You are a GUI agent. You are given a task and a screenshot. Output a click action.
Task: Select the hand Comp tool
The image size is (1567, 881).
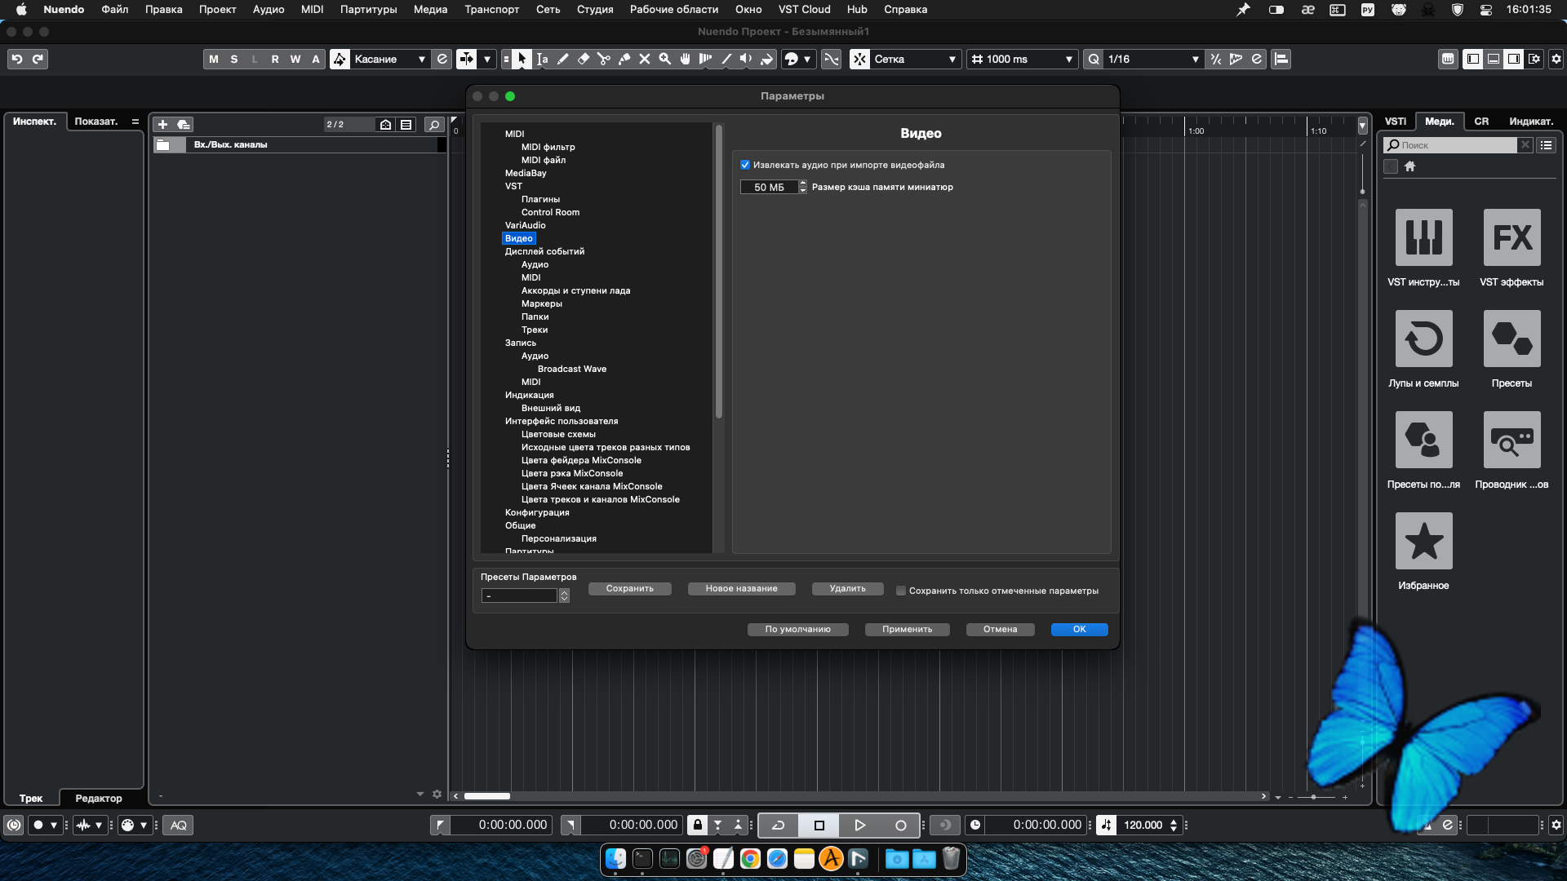(686, 59)
